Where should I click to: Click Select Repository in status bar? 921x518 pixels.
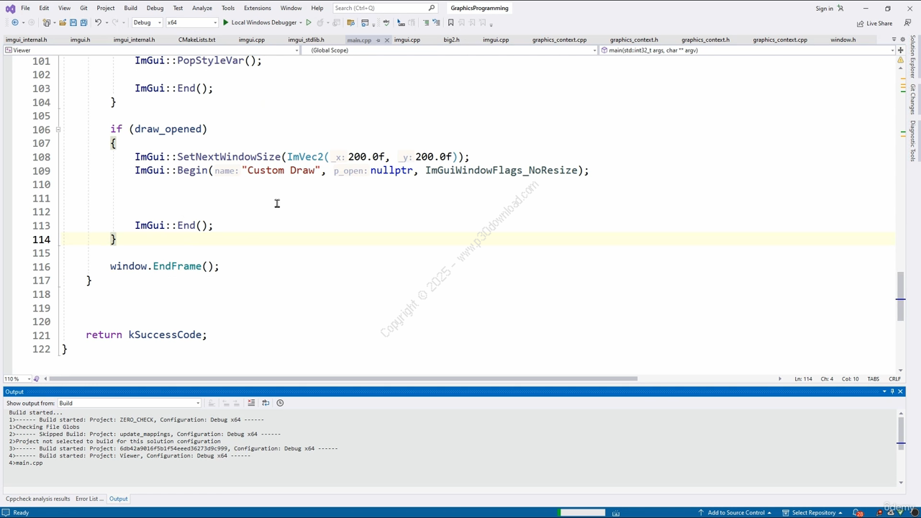pos(813,513)
